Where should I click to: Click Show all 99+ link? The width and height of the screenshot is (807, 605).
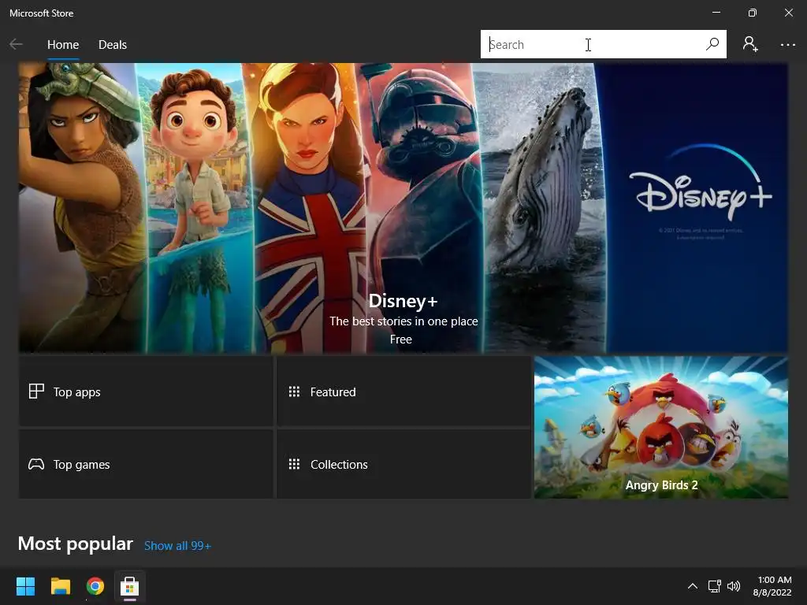coord(177,546)
